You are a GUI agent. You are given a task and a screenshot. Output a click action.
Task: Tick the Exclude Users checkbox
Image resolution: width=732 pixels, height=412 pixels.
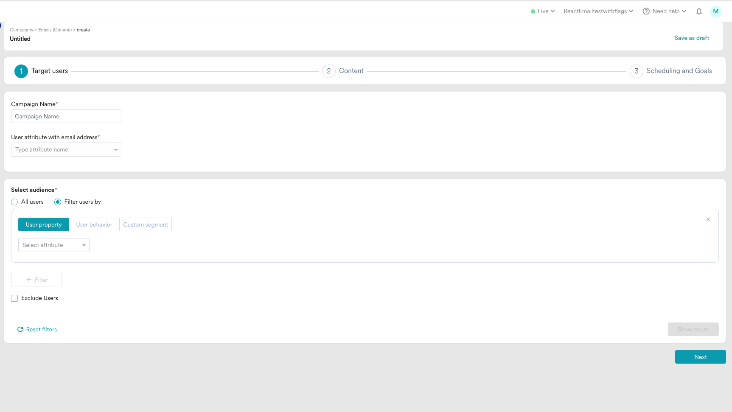pos(14,298)
